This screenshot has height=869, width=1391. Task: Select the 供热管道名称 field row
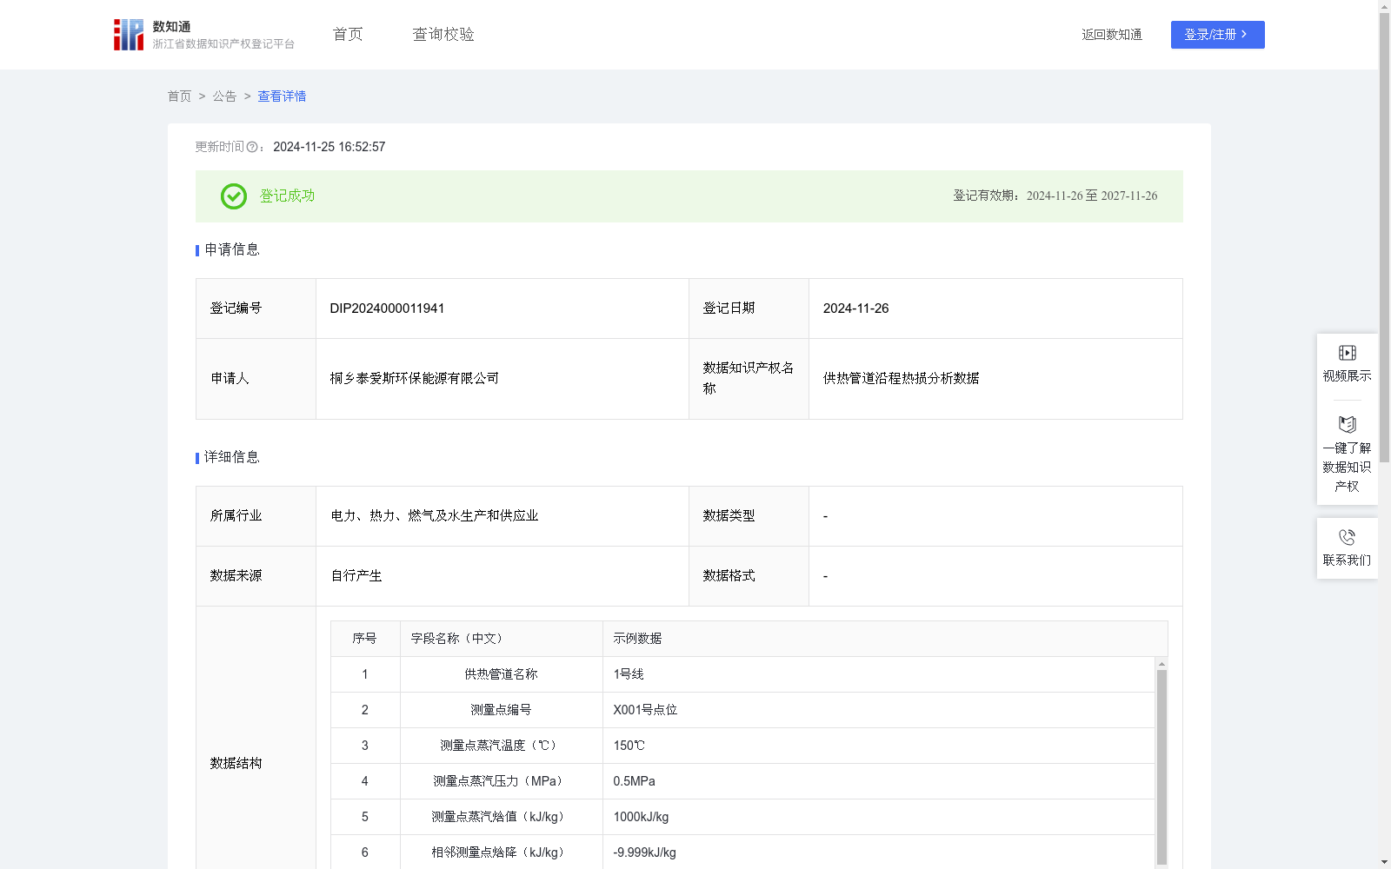(501, 674)
